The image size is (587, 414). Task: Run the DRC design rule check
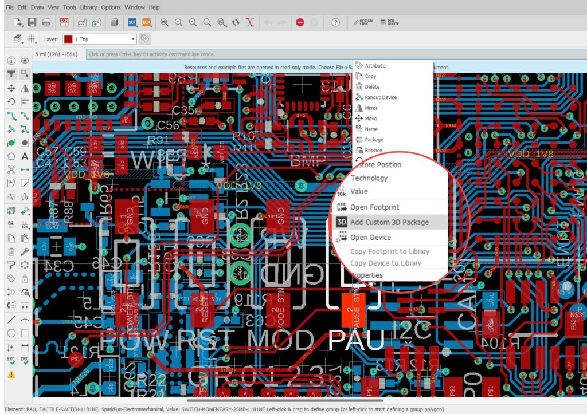25,361
